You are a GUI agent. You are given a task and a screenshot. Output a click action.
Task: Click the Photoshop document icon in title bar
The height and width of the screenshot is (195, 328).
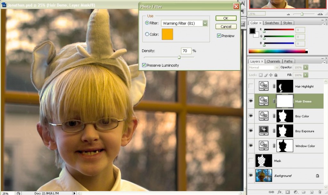(4, 5)
